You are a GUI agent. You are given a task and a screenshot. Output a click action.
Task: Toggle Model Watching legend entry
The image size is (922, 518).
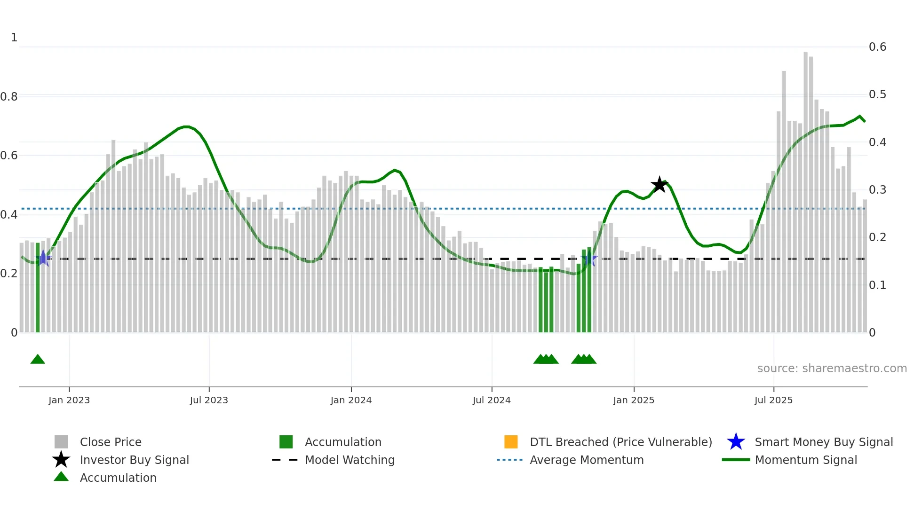(x=350, y=460)
